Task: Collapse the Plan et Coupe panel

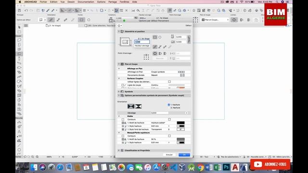Action: pyautogui.click(x=119, y=64)
